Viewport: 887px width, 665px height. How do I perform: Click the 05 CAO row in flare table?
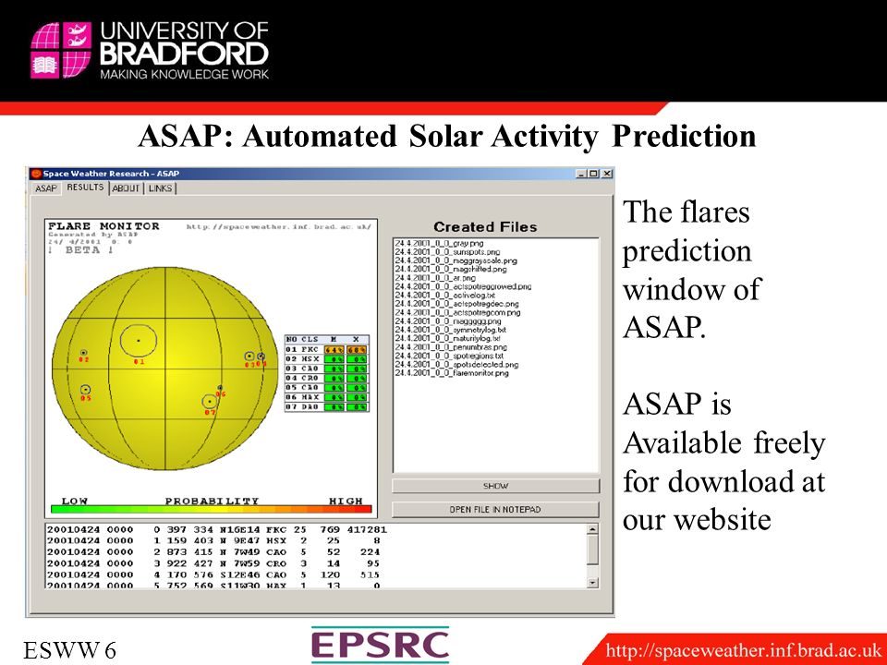point(326,388)
